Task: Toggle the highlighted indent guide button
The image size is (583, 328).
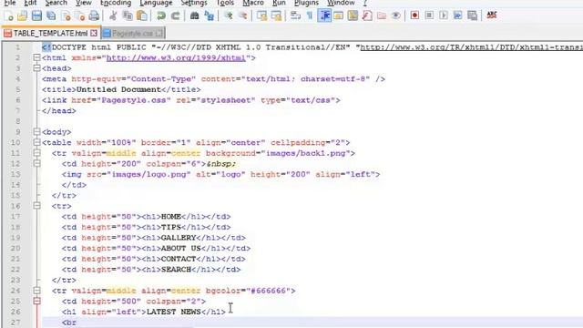Action: pyautogui.click(x=324, y=15)
